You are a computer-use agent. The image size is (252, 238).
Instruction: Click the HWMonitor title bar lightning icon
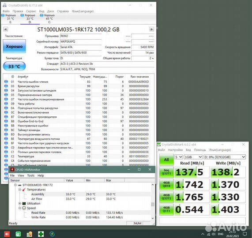pos(12,170)
